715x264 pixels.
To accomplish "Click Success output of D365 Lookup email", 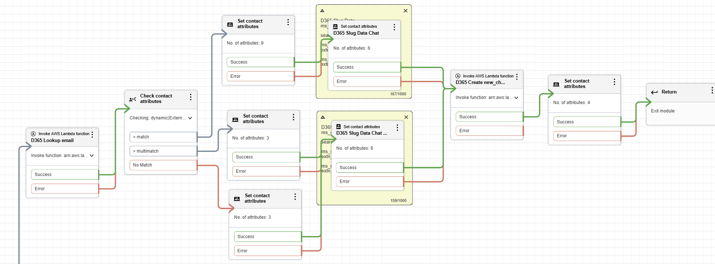I will [x=65, y=175].
